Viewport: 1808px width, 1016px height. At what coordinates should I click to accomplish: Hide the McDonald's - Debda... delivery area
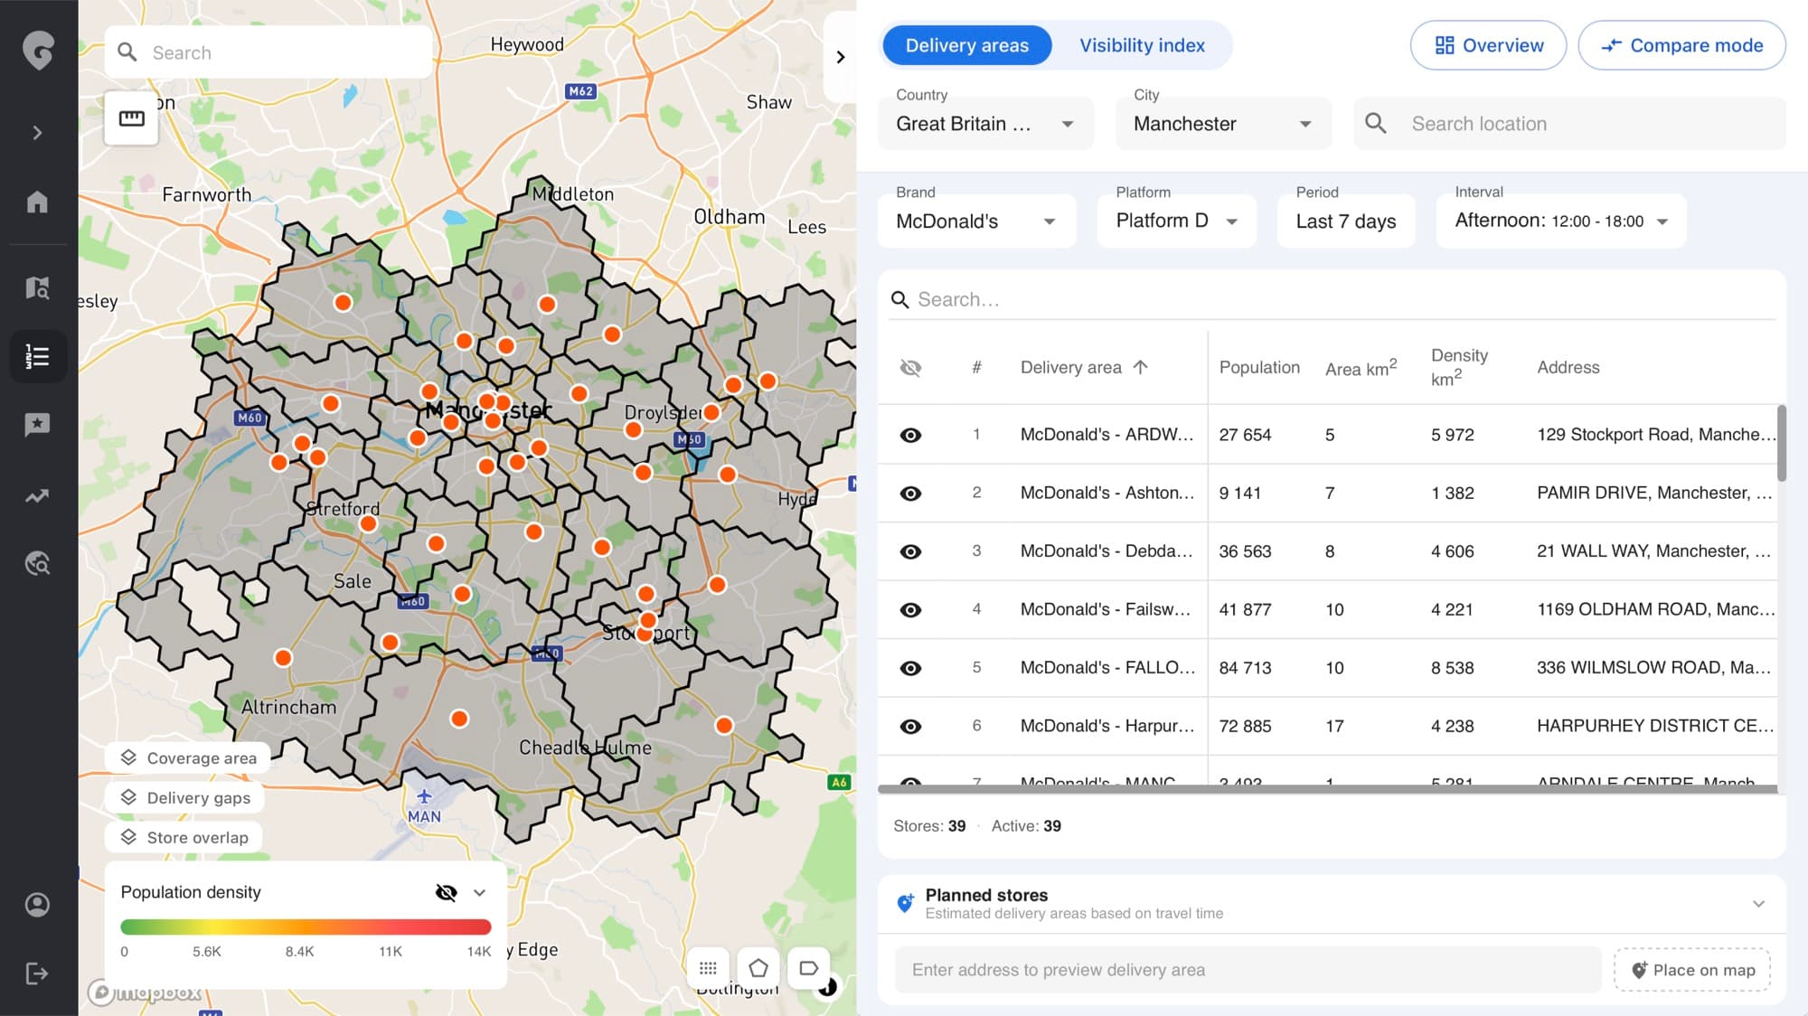[x=911, y=551]
